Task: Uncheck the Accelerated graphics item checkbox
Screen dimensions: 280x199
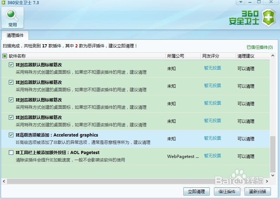Action: [11, 135]
